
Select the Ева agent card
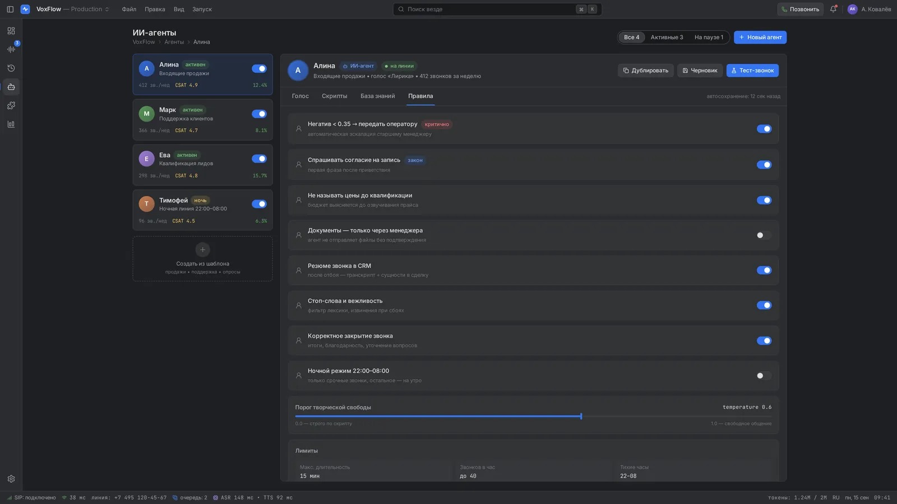pyautogui.click(x=202, y=165)
